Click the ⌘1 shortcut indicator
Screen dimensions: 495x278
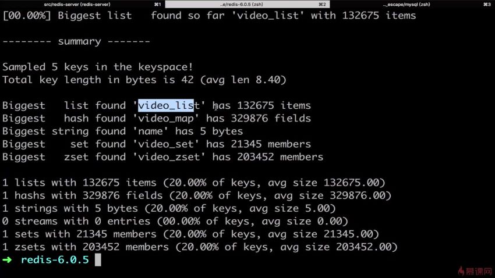[x=158, y=4]
